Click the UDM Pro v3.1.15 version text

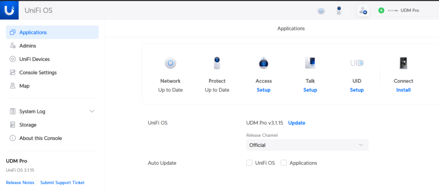tap(265, 123)
